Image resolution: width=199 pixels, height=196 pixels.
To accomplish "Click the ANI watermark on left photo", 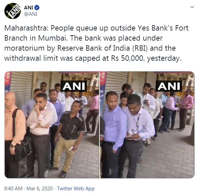I will [74, 86].
